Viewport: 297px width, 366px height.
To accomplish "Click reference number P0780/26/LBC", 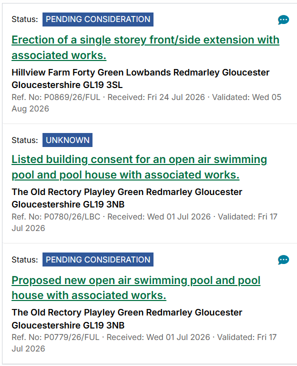I will pyautogui.click(x=72, y=217).
